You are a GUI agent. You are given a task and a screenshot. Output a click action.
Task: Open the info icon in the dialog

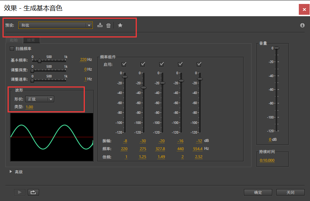tap(302, 25)
